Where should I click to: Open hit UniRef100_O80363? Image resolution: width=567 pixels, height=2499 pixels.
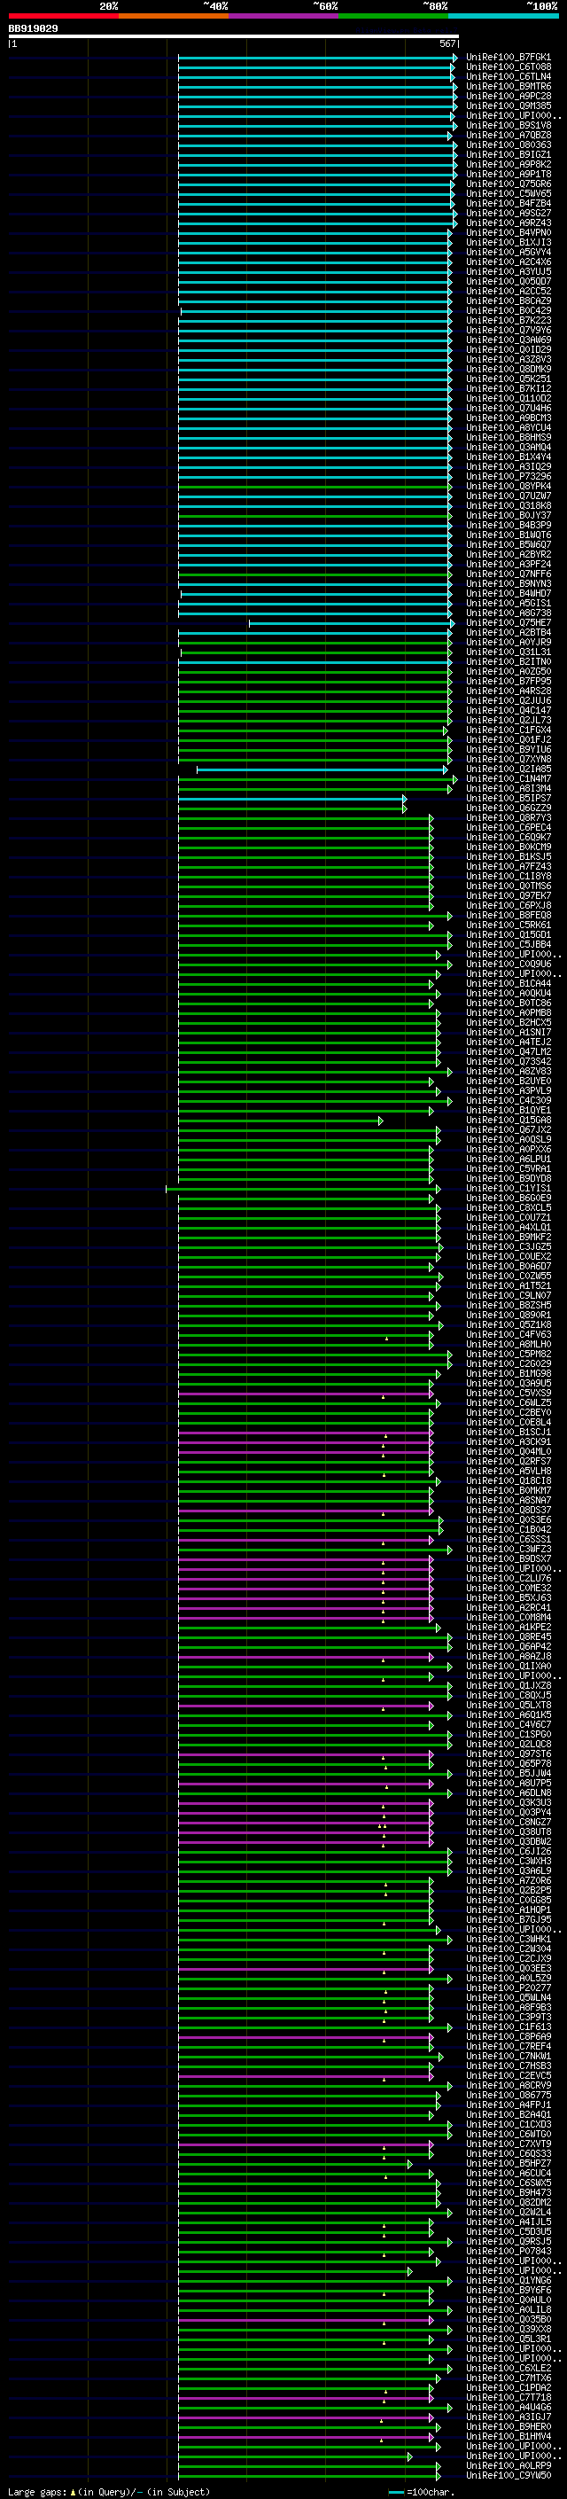coord(508,144)
